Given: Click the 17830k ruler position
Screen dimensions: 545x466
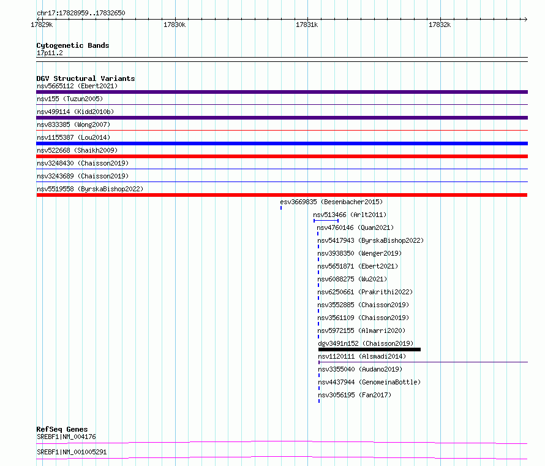Looking at the screenshot, I should coord(175,25).
